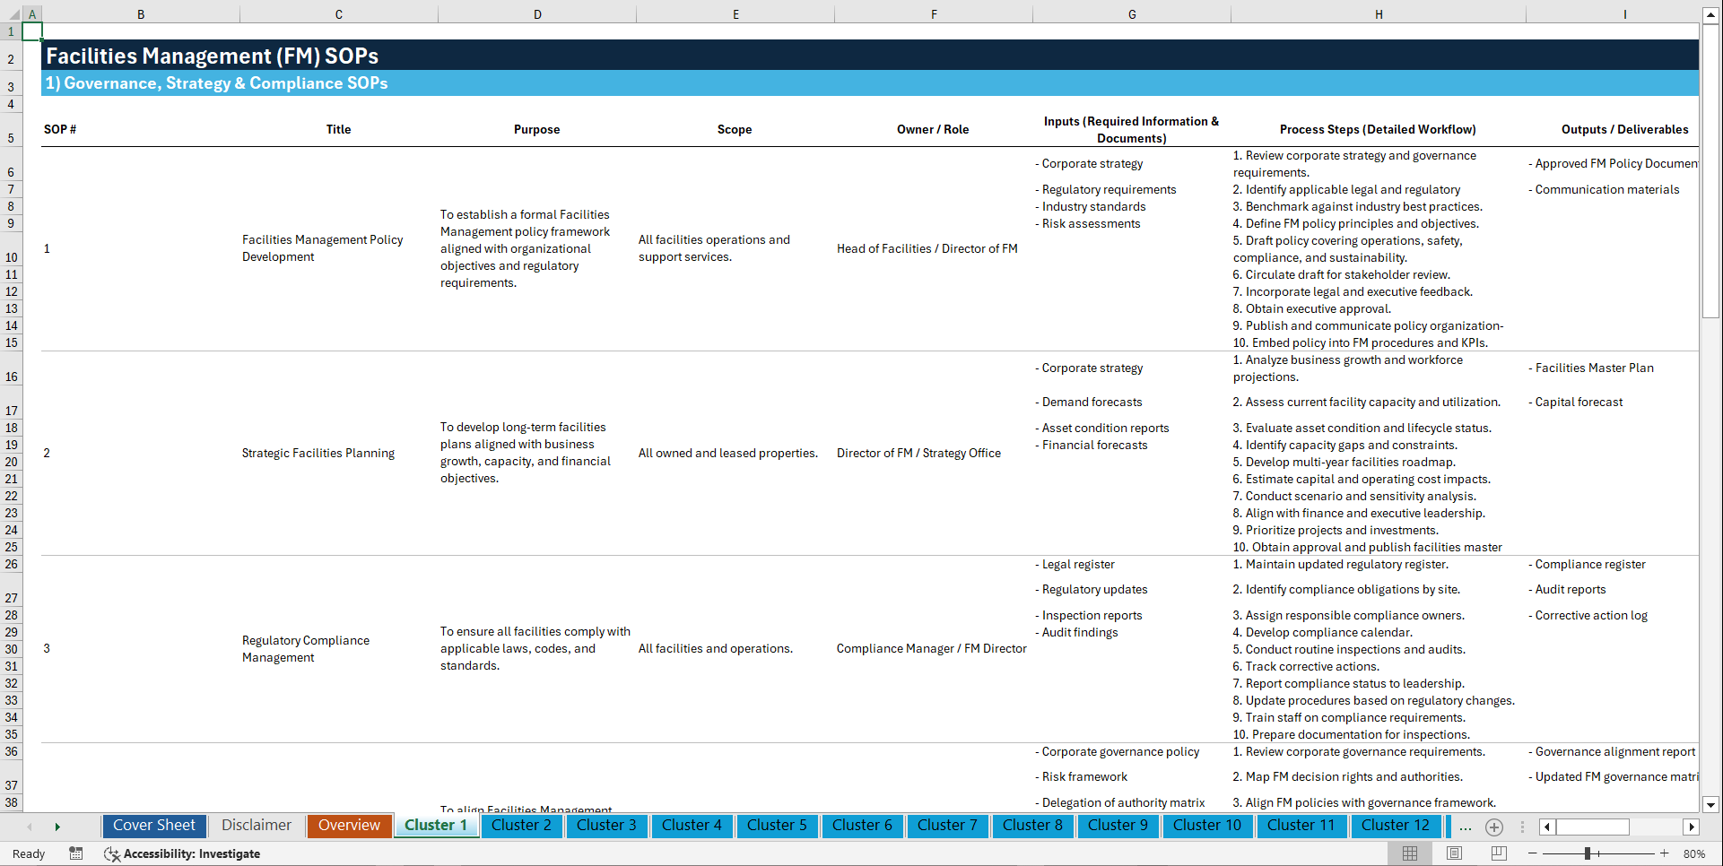Add a new worksheet with plus icon

1494,827
